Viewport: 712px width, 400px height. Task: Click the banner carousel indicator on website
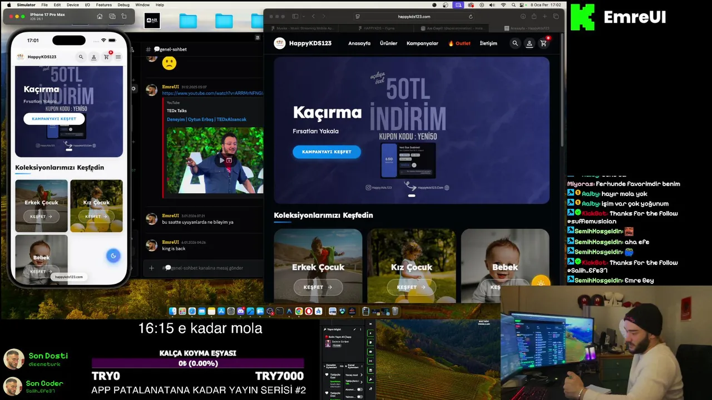tap(412, 196)
